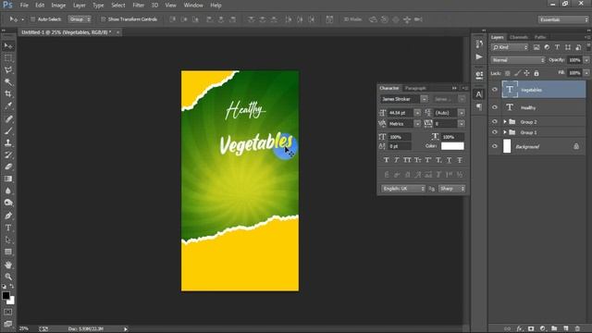Open the font family dropdown arrow
Image resolution: width=592 pixels, height=333 pixels.
[x=424, y=99]
